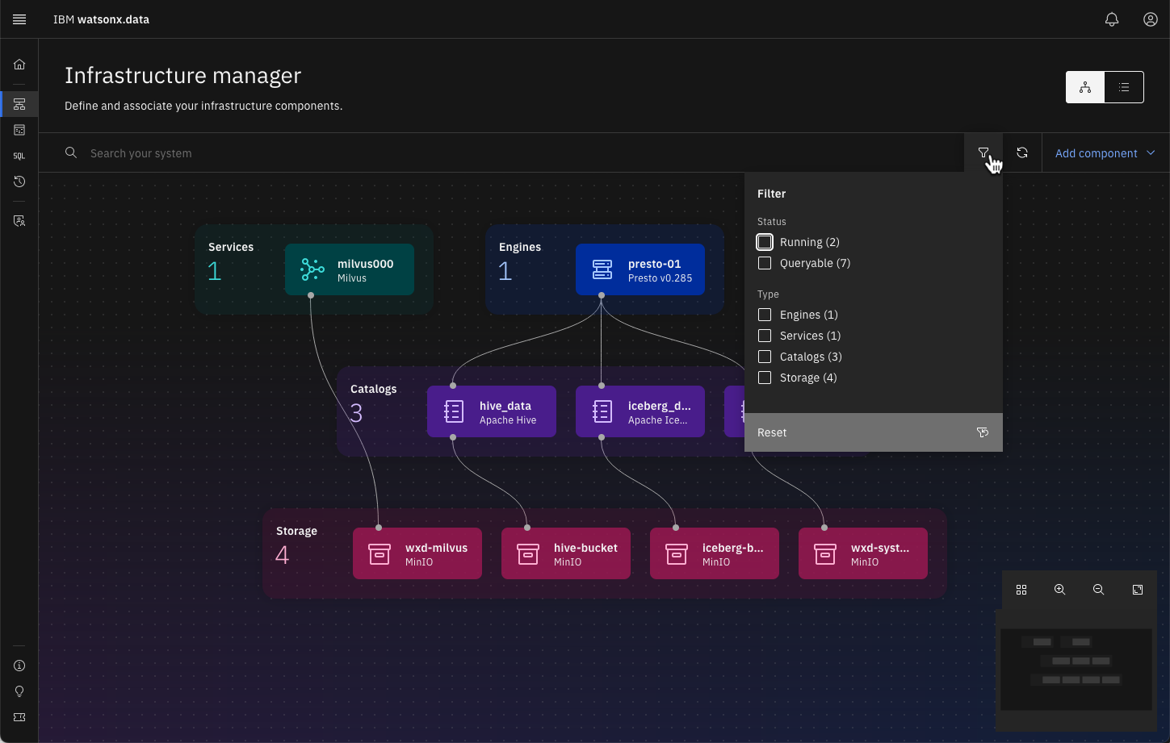The image size is (1170, 743).
Task: Click the bucket icon on iceberg-b...
Action: [677, 553]
